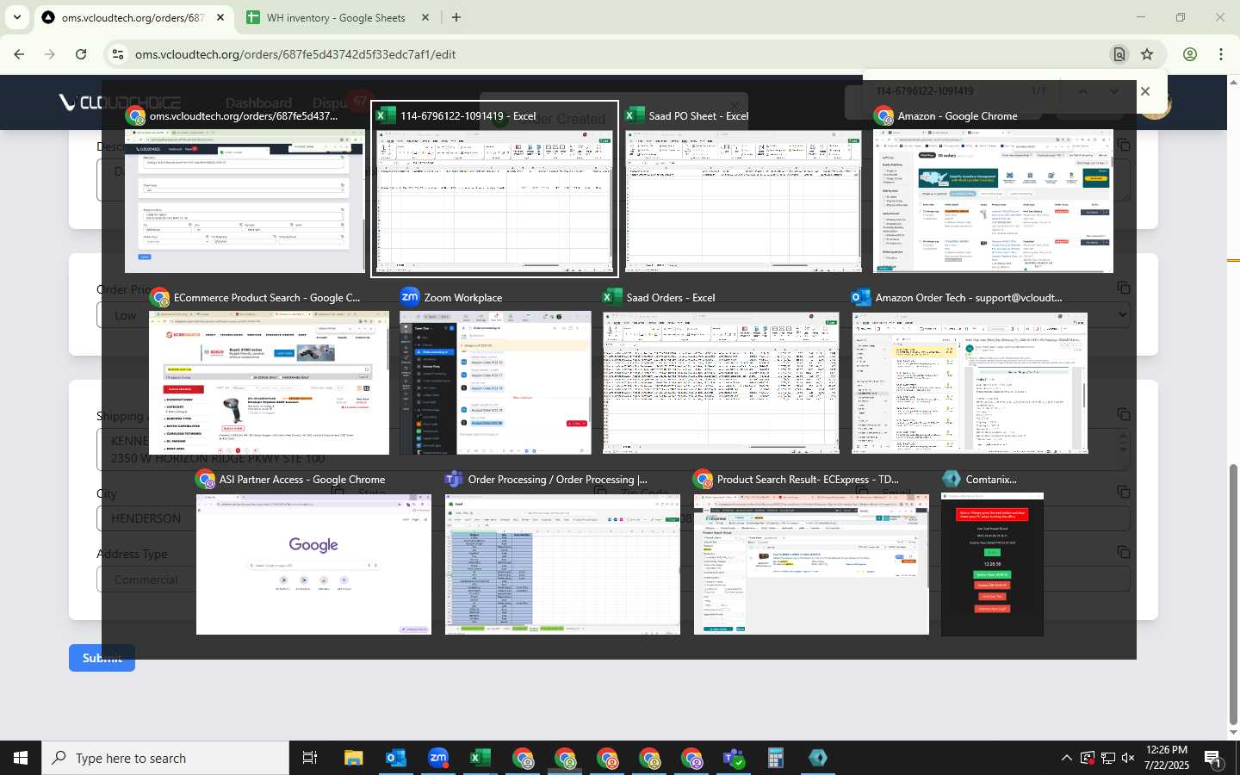Open the Comtanix app from the taskbar
Screen dimensions: 1240x775
point(818,758)
